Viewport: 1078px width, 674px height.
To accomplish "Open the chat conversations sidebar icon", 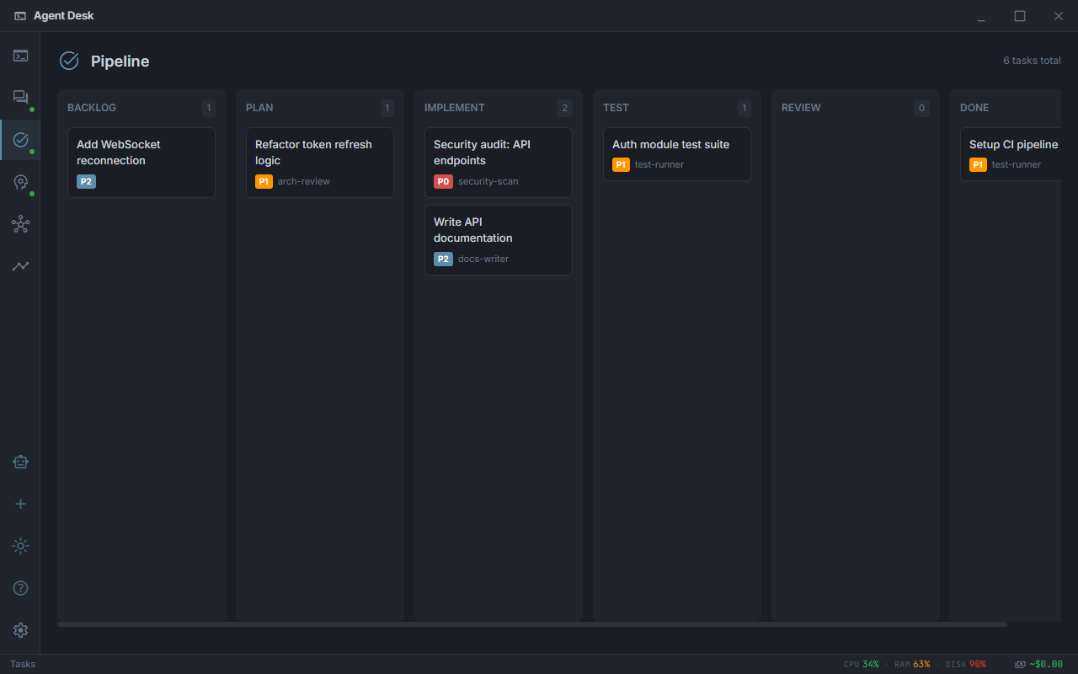I will click(20, 98).
